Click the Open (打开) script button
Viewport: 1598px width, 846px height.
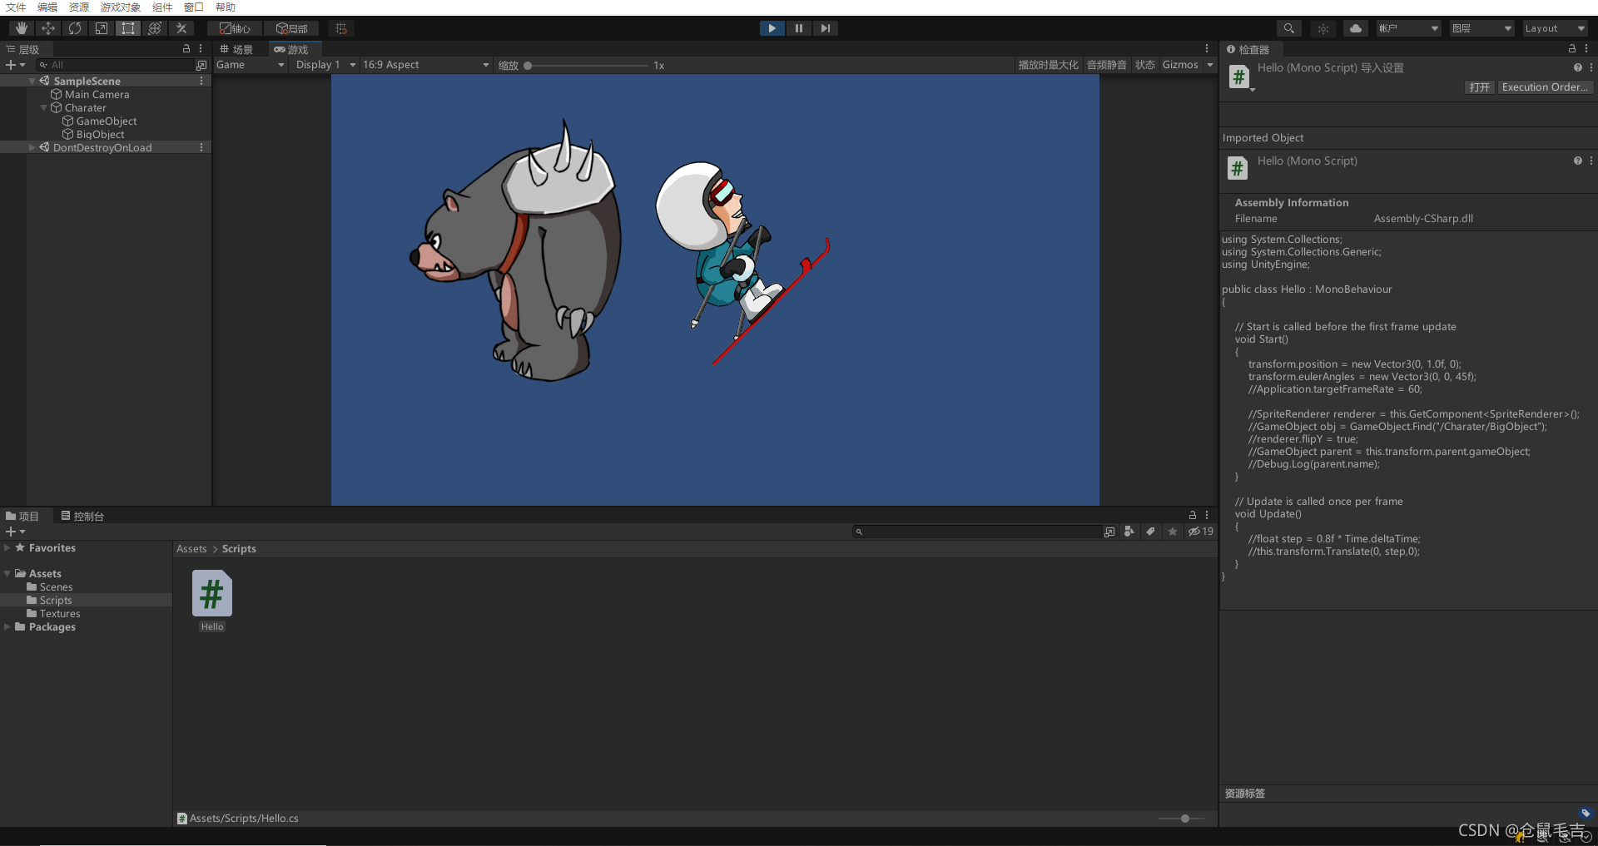1480,87
